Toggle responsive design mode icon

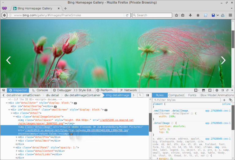pos(210,90)
